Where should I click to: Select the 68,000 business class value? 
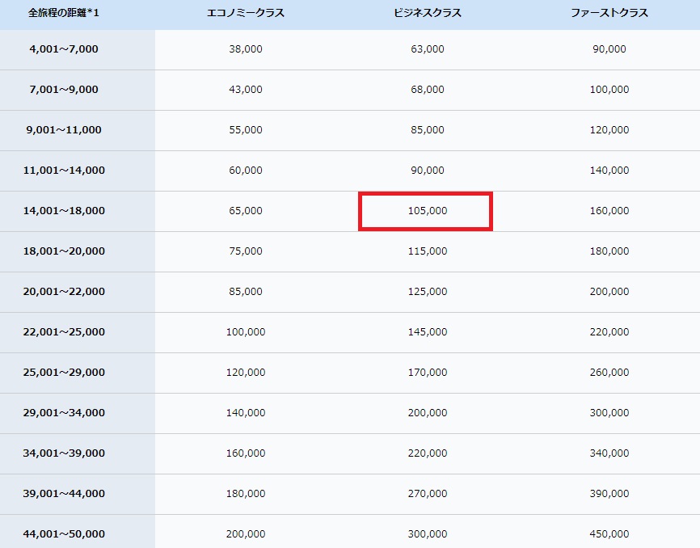pyautogui.click(x=428, y=89)
